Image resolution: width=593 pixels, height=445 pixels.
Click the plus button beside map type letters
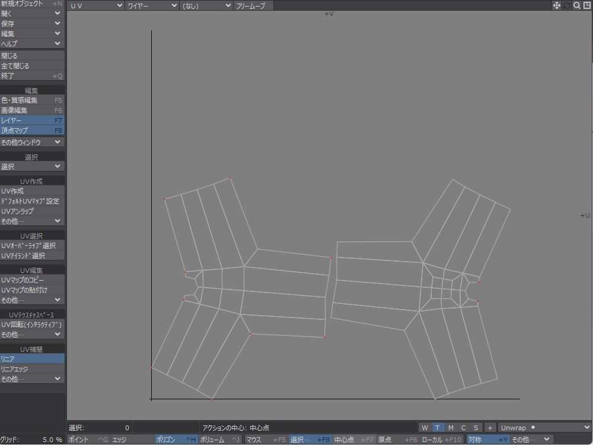point(490,428)
